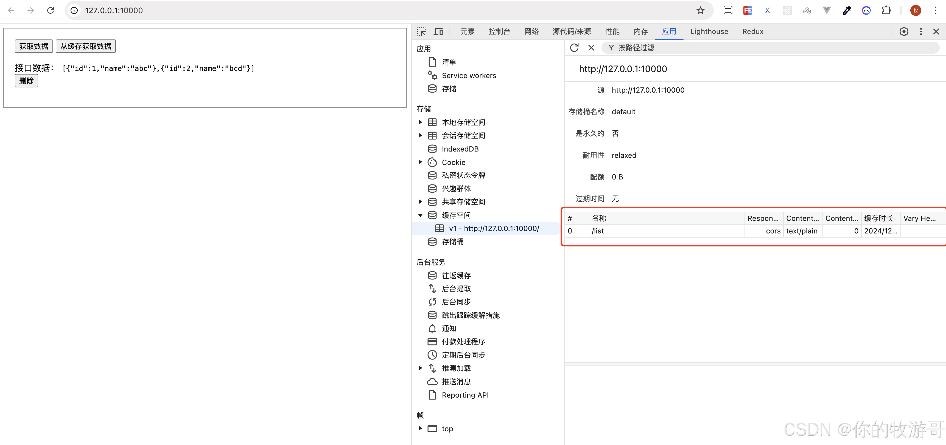Expand the top frame node
This screenshot has height=445, width=946.
tap(421, 428)
